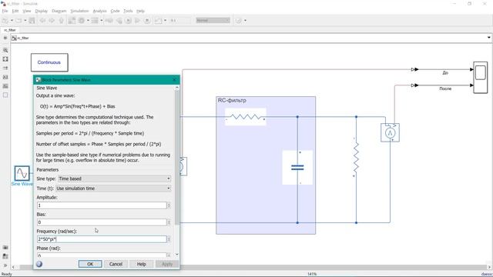Open the Analysis menu
The height and width of the screenshot is (277, 493).
[99, 11]
